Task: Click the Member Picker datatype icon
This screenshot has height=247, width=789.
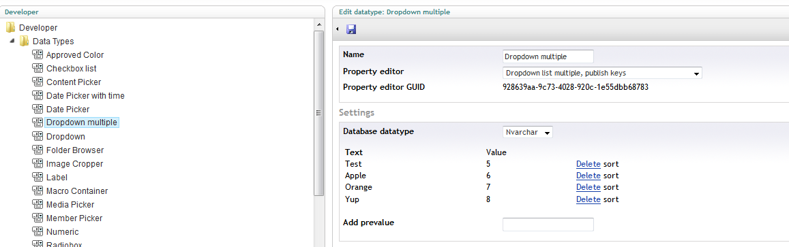Action: tap(38, 218)
